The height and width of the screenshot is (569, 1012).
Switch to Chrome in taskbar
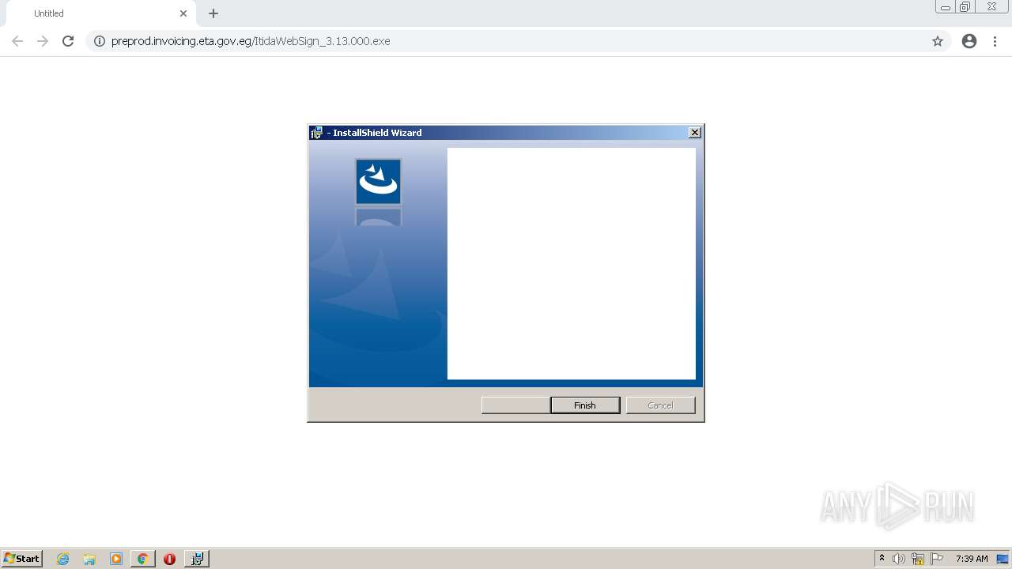coord(143,559)
